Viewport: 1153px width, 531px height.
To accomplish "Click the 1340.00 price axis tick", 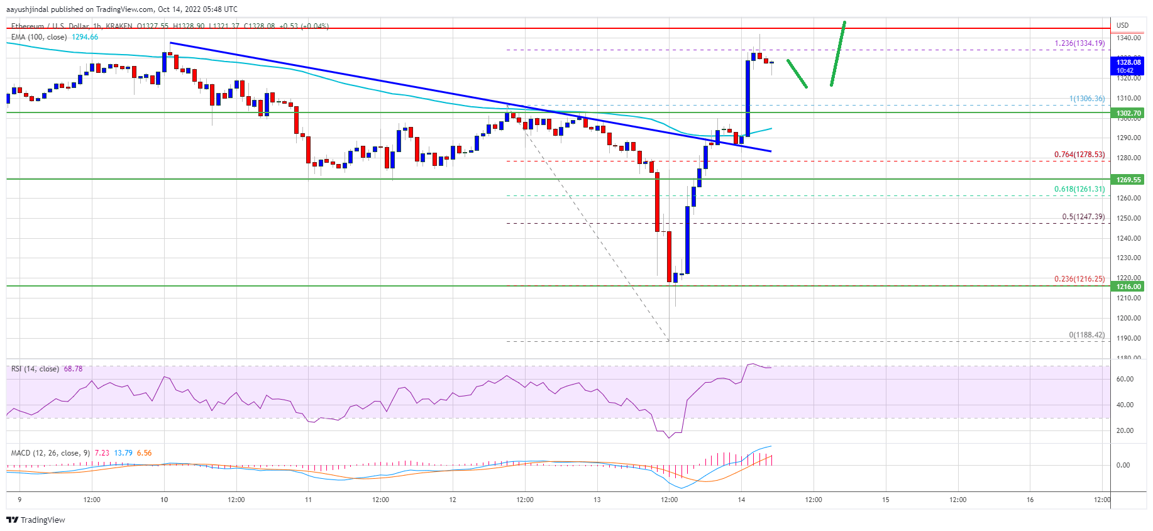I will pyautogui.click(x=1128, y=38).
